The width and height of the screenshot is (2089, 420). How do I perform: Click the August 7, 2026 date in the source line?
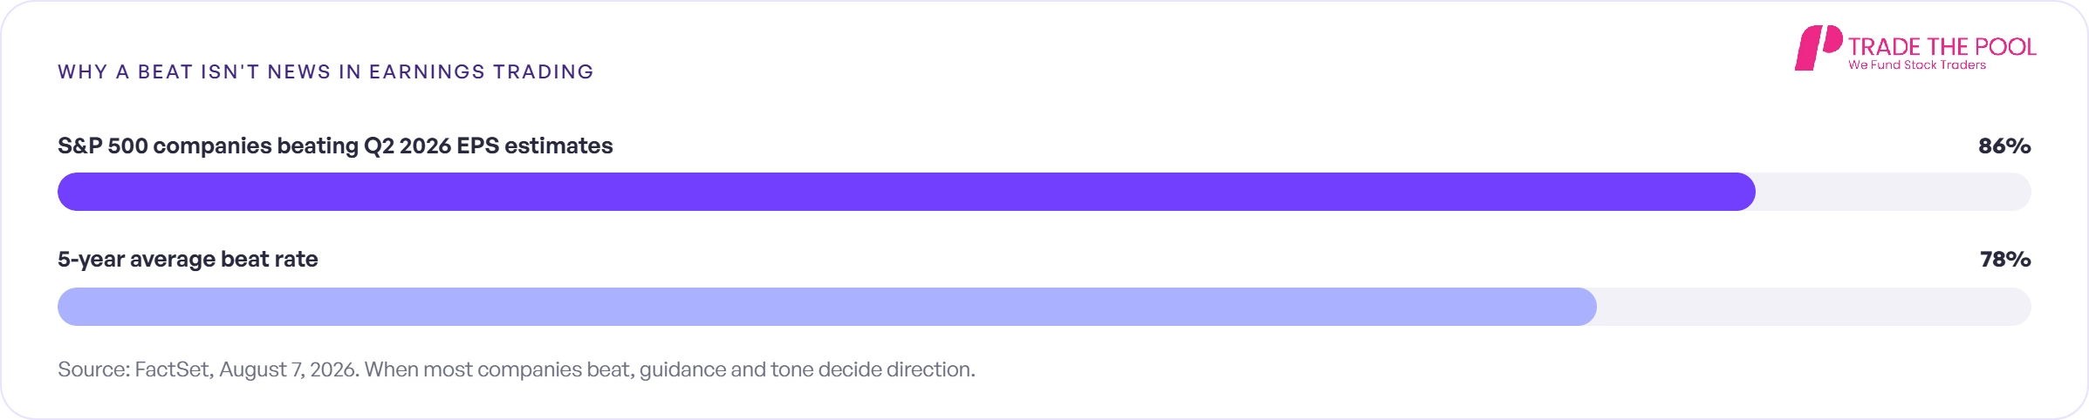pyautogui.click(x=287, y=369)
